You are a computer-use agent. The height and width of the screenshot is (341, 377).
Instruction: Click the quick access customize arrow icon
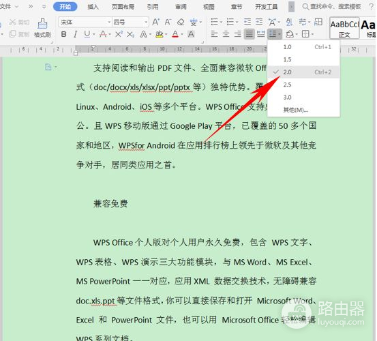(44, 7)
